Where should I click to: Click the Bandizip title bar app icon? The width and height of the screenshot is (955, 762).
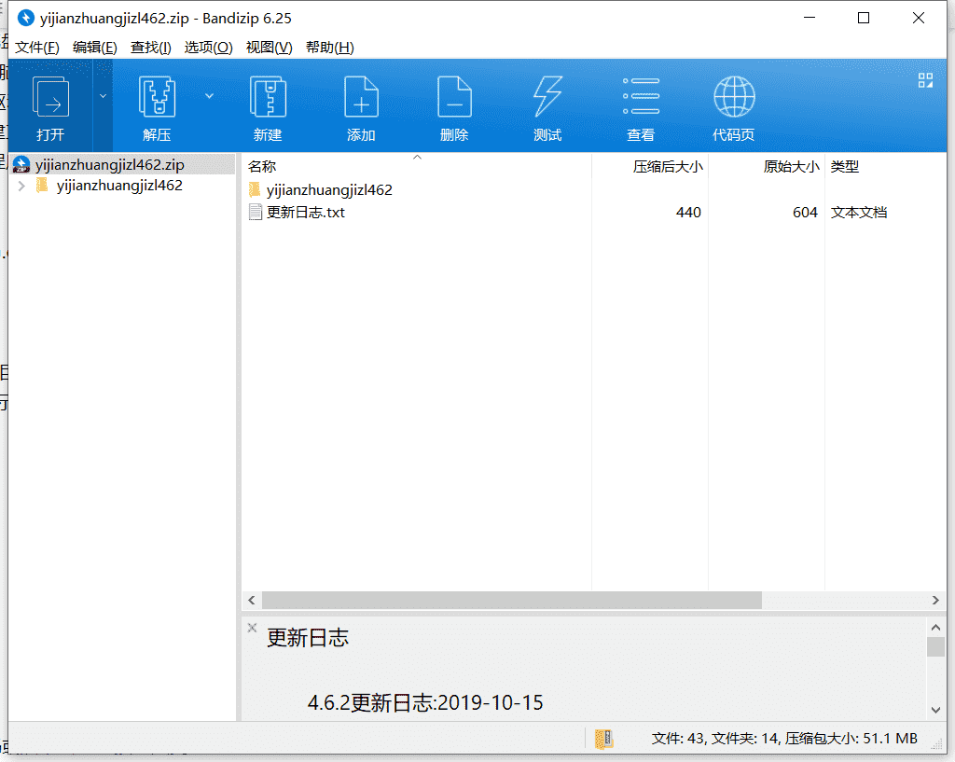25,19
